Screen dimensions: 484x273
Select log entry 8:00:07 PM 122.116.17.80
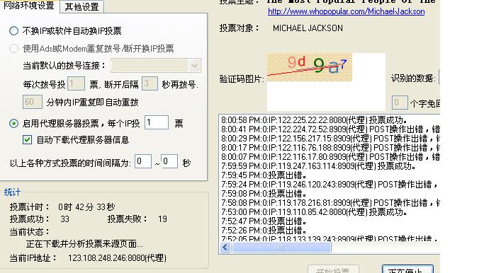coord(330,157)
